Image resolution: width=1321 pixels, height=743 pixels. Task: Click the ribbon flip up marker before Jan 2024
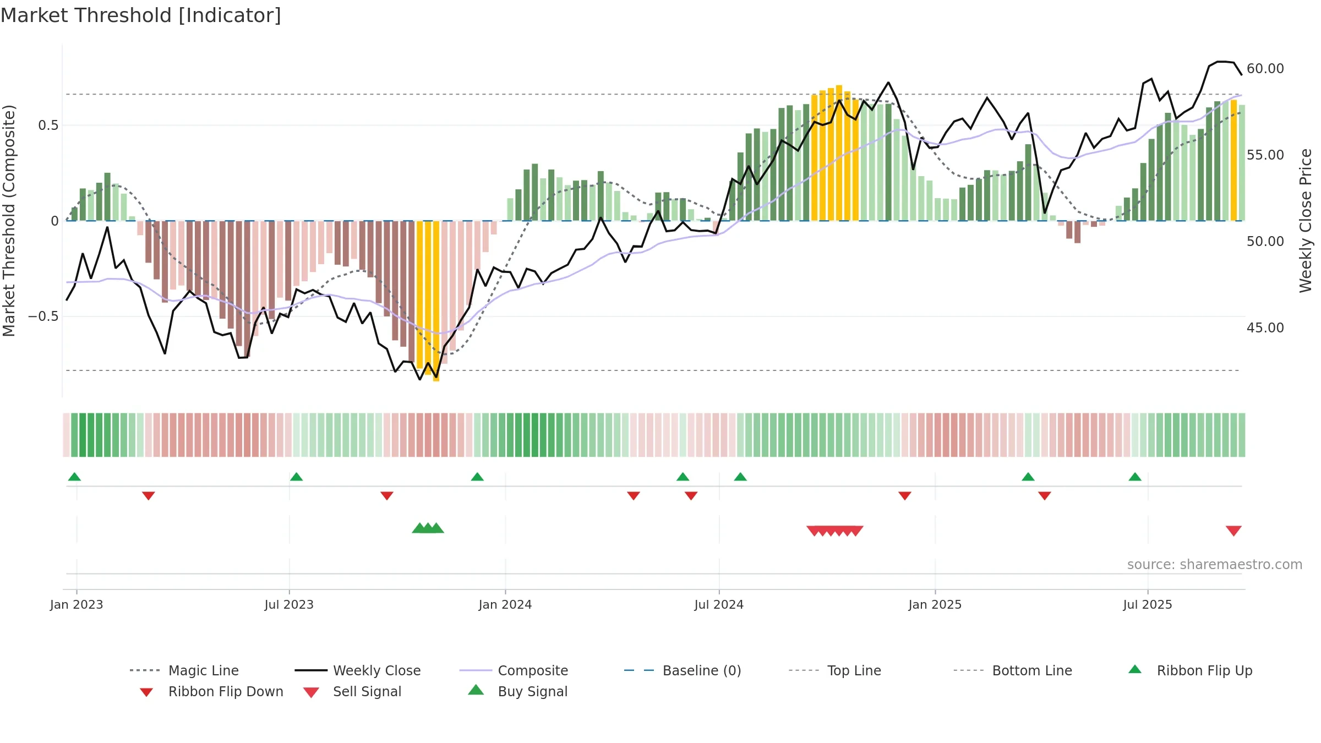pyautogui.click(x=477, y=477)
